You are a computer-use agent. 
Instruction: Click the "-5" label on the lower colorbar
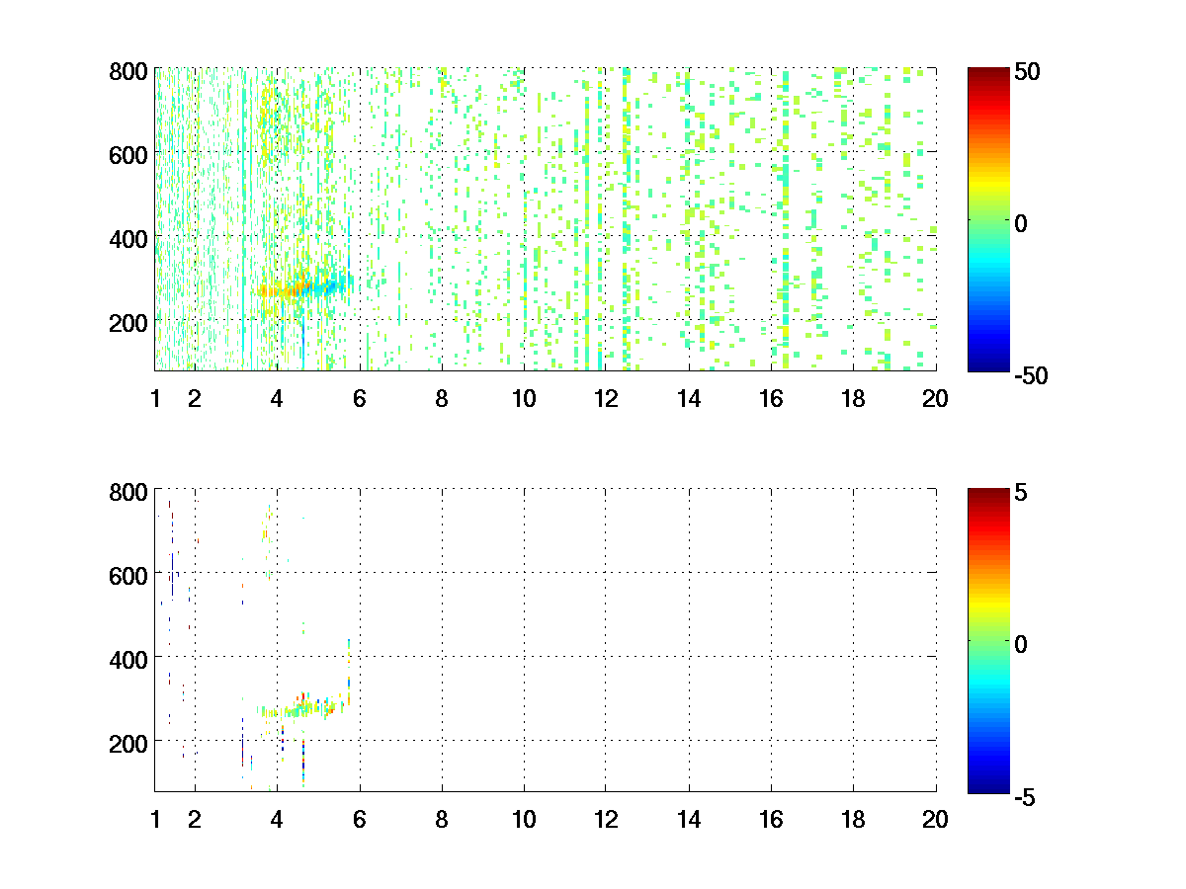point(1022,795)
